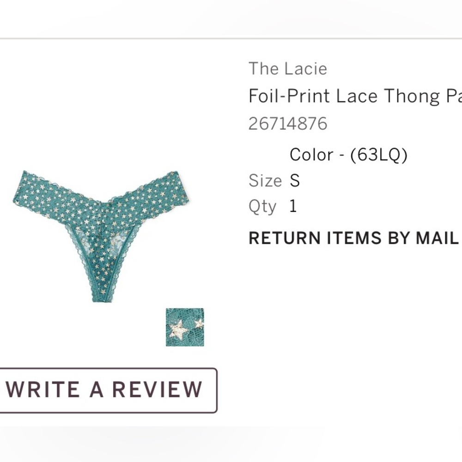
Task: Click the Write a Review button
Action: click(x=108, y=390)
